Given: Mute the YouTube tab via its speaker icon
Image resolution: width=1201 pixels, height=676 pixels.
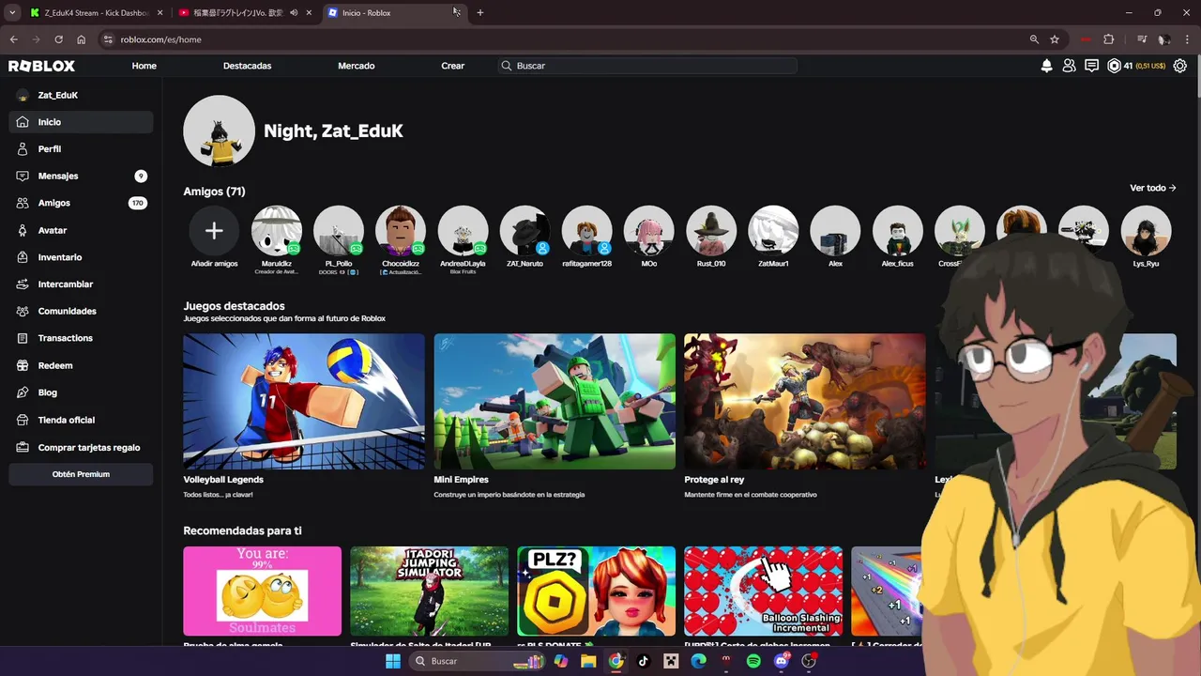Looking at the screenshot, I should coord(294,13).
